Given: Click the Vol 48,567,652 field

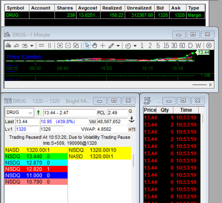Looking at the screenshot, I should coord(113,121).
